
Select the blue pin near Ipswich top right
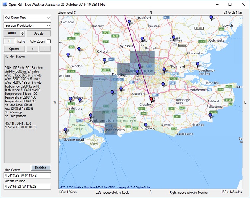[x=211, y=18]
